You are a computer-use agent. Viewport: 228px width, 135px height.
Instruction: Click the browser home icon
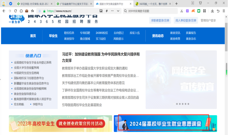[21, 11]
